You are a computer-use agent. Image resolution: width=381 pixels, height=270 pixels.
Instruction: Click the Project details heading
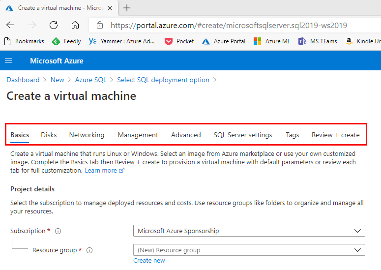click(x=32, y=189)
